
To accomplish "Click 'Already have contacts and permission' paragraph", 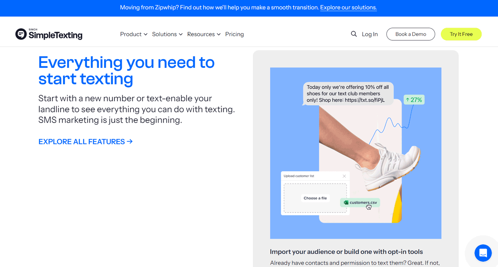I will point(355,263).
